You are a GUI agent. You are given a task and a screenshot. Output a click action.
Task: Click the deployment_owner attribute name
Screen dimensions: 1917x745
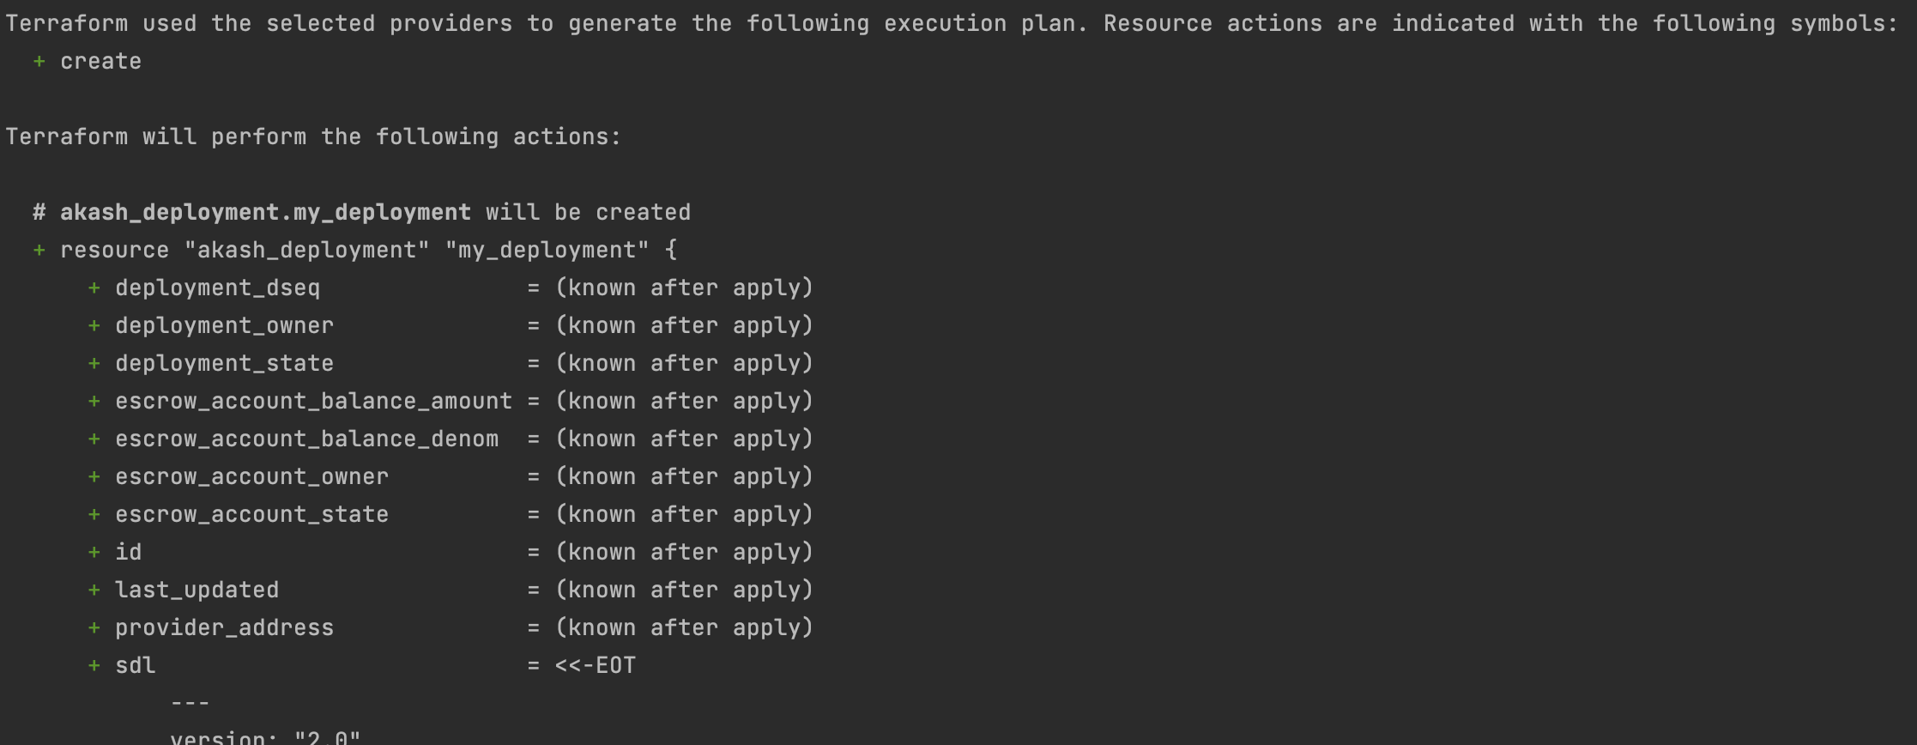tap(224, 326)
